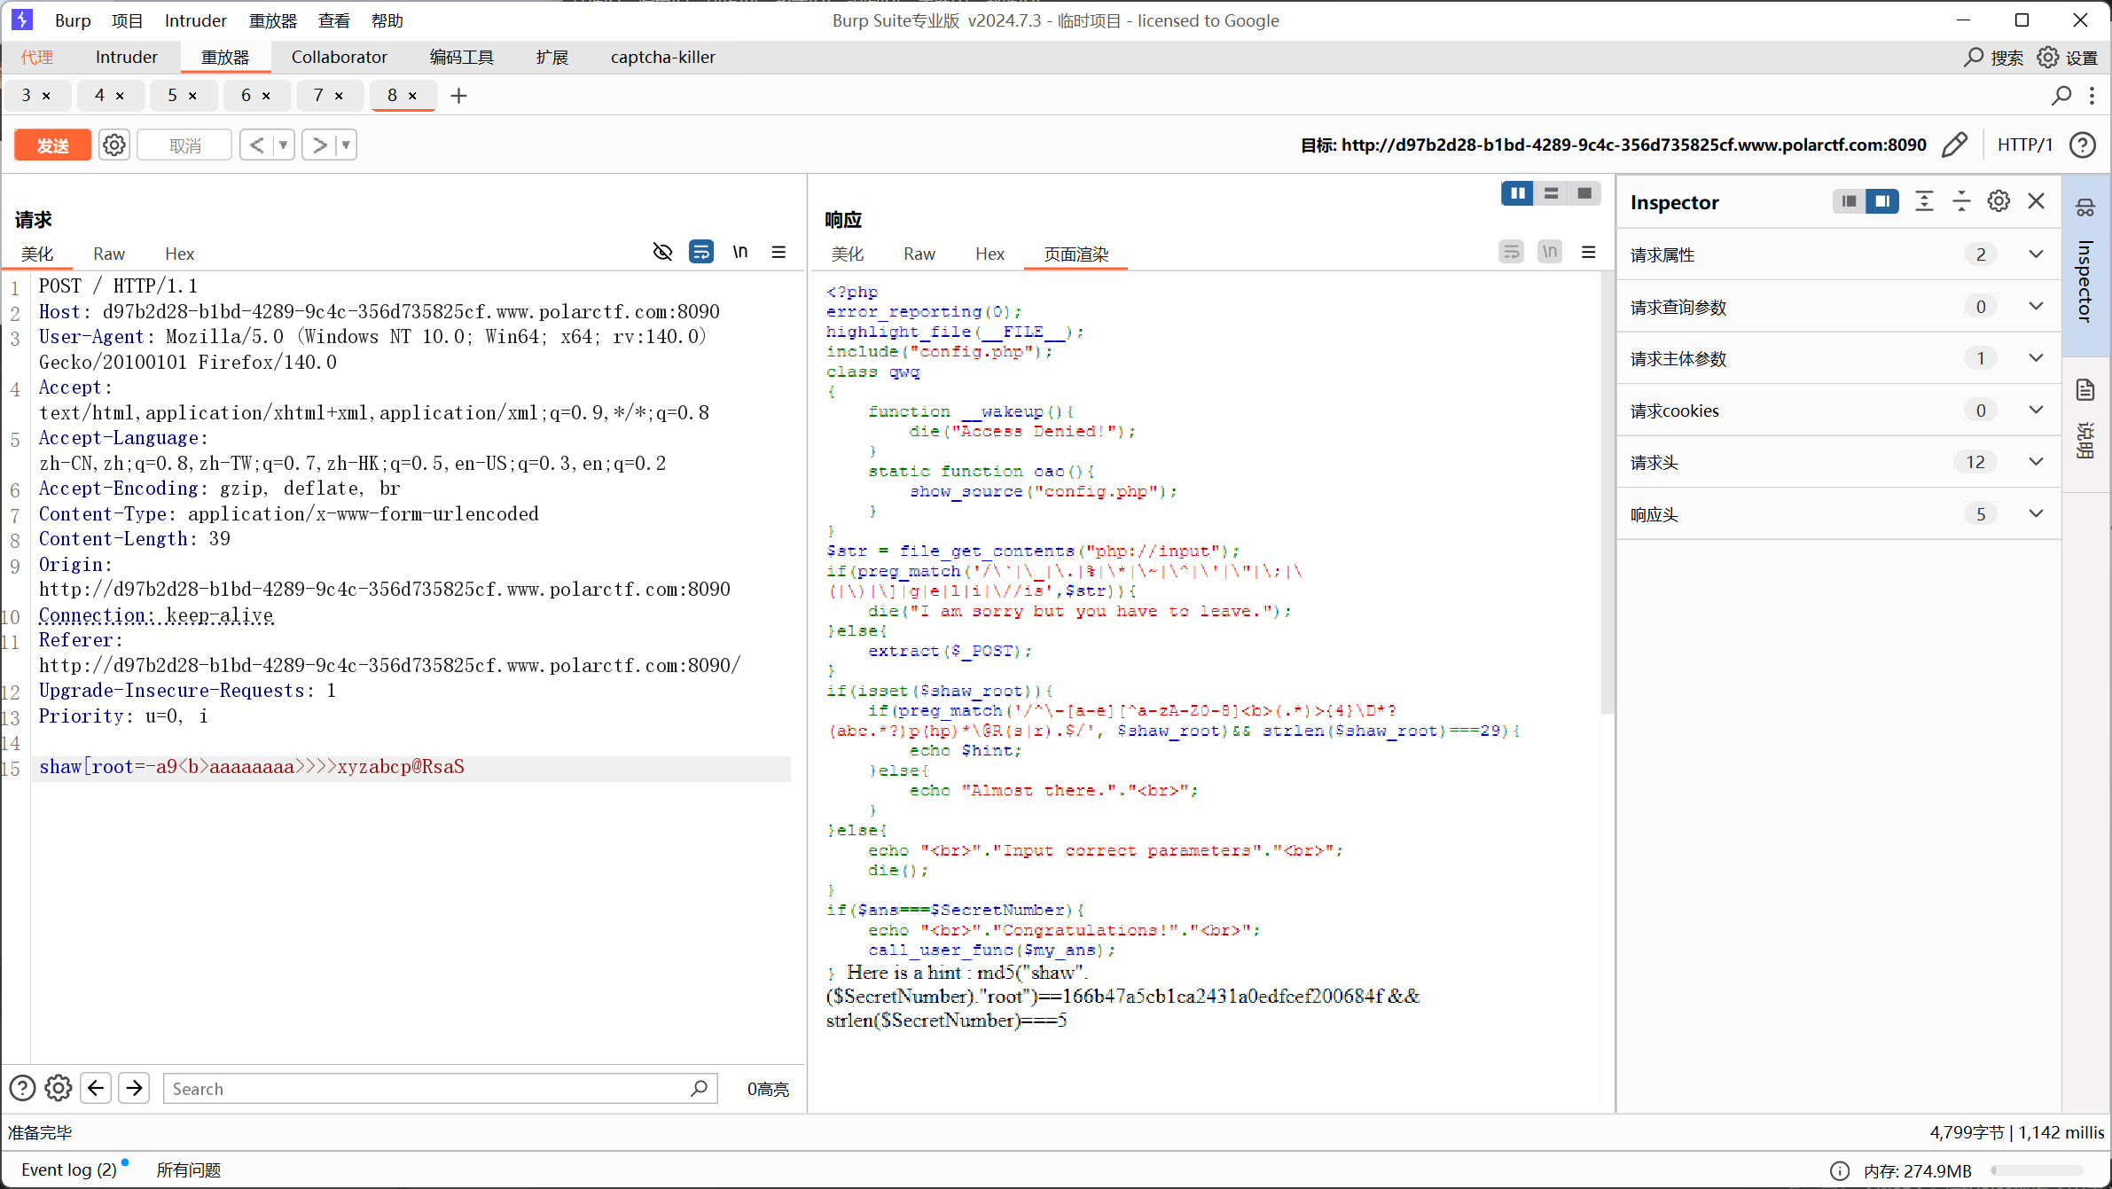Viewport: 2112px width, 1189px height.
Task: Switch to the Collaborator tab
Action: point(339,57)
